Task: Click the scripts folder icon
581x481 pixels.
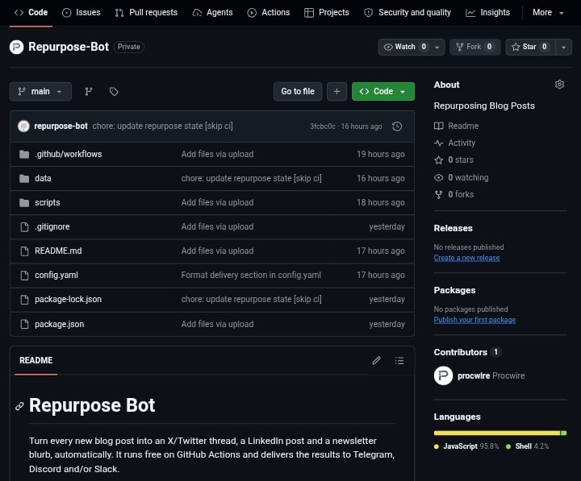Action: pos(24,203)
